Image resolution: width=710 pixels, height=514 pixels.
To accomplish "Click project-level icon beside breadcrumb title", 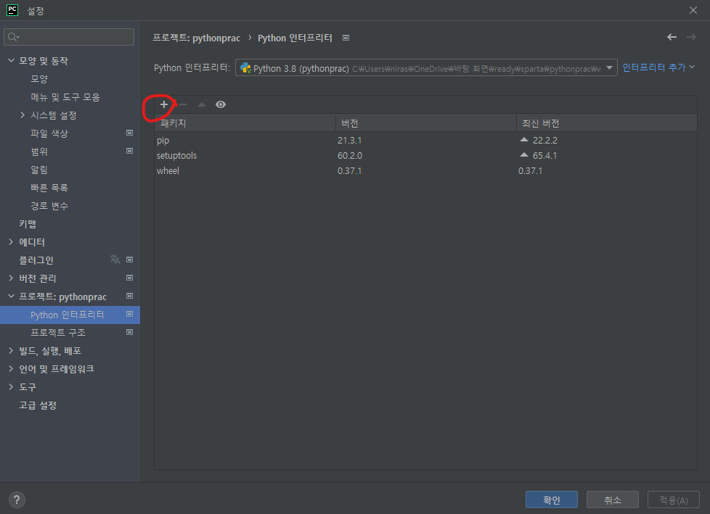I will pyautogui.click(x=346, y=38).
